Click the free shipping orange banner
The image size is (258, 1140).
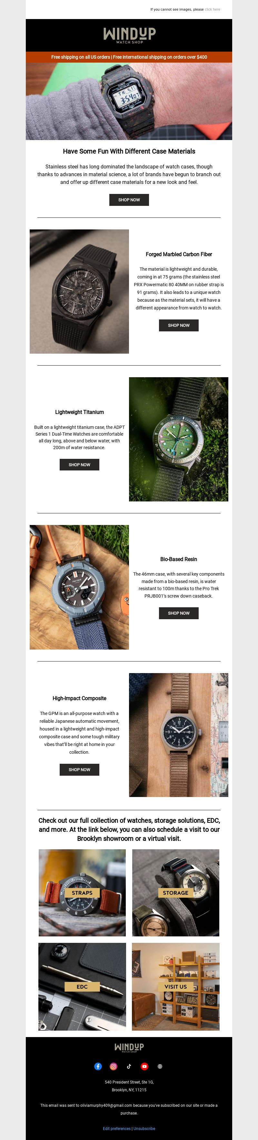tap(129, 57)
